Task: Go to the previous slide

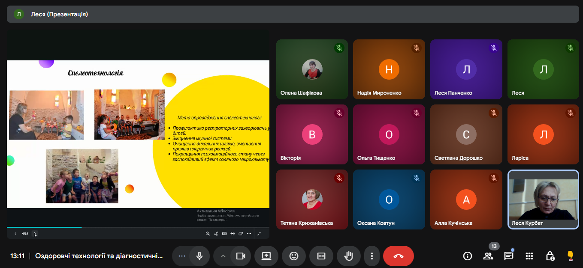Action: (15, 234)
